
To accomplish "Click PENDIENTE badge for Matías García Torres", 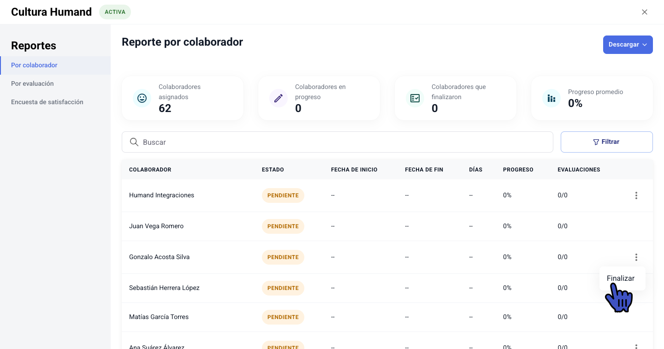I will click(x=283, y=317).
